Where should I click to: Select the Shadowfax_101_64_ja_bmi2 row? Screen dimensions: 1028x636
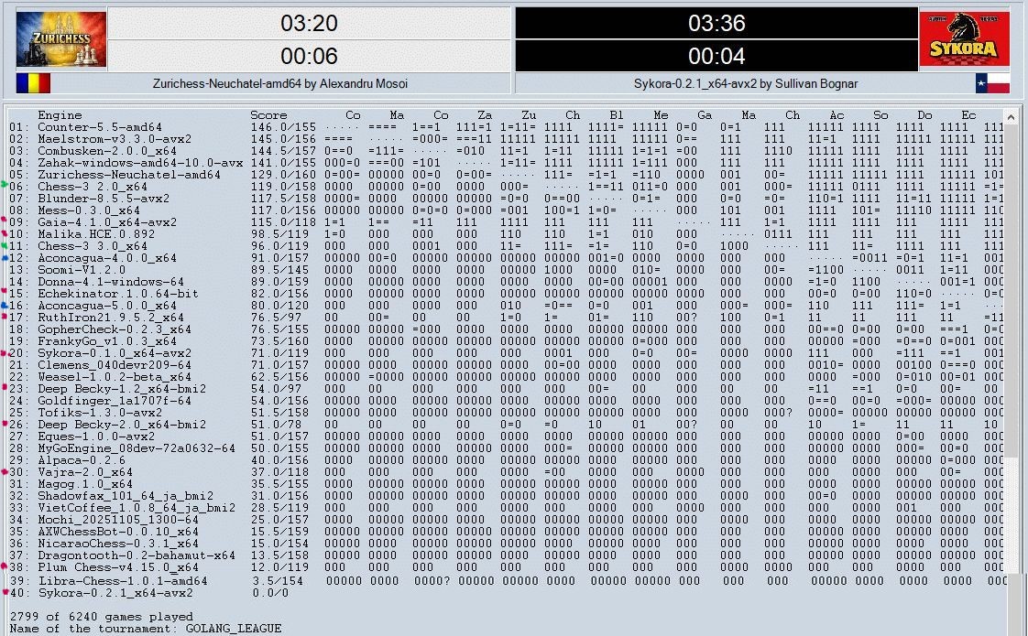(506, 496)
